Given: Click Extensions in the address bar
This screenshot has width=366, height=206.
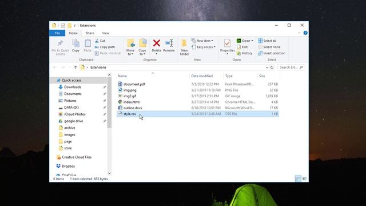Looking at the screenshot, I should point(98,68).
